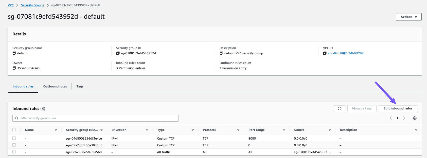Switch to the Tags tab
This screenshot has width=427, height=158.
pos(80,86)
